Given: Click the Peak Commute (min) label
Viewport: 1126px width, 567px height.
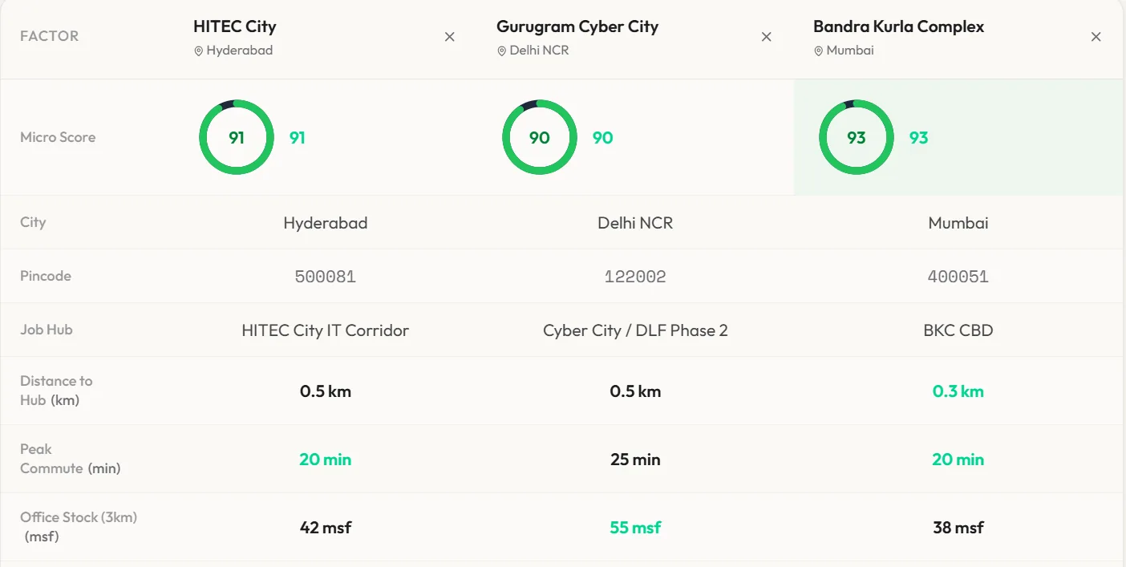Looking at the screenshot, I should tap(70, 459).
